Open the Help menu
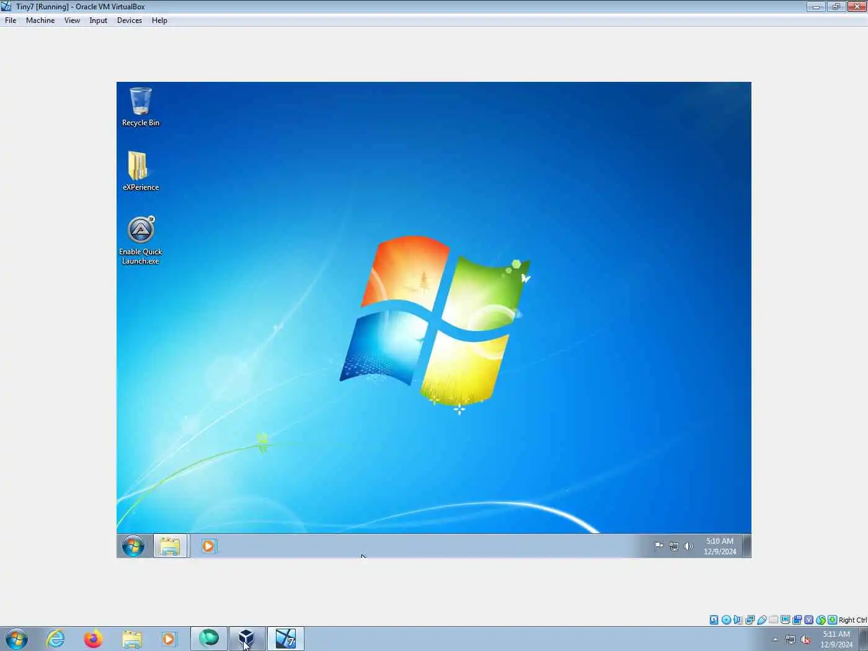Screen dimensions: 868x651 (x=159, y=20)
